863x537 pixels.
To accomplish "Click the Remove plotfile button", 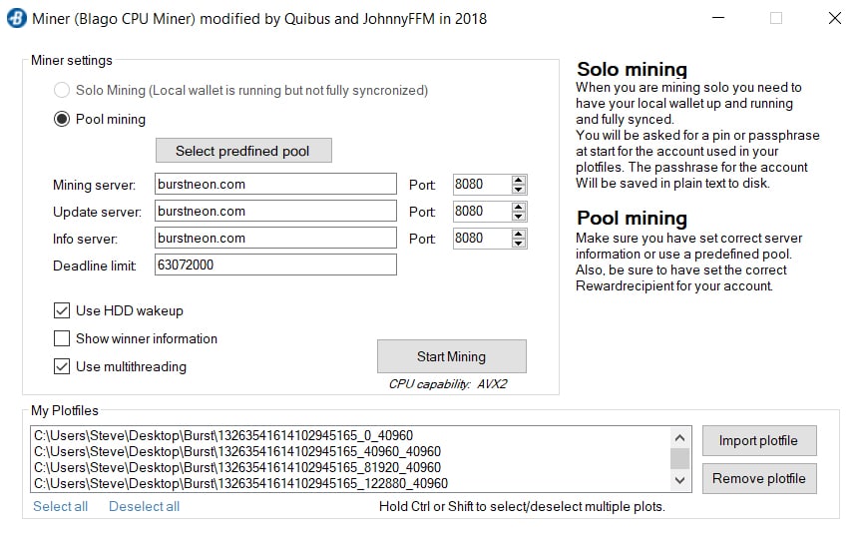I will coord(759,478).
